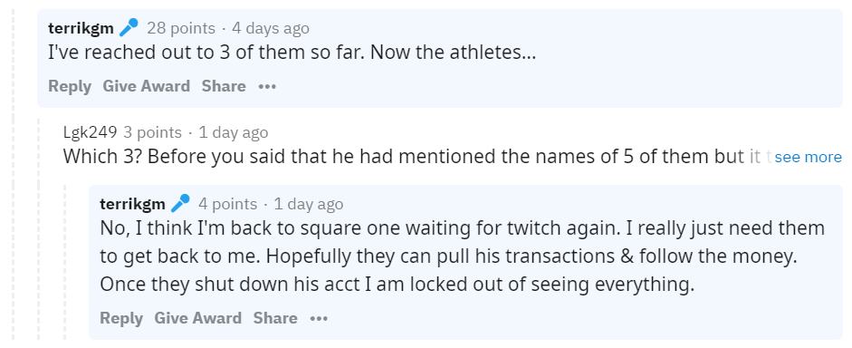The height and width of the screenshot is (348, 852).
Task: Click Lgk249's 1 day ago timestamp
Action: click(x=233, y=132)
